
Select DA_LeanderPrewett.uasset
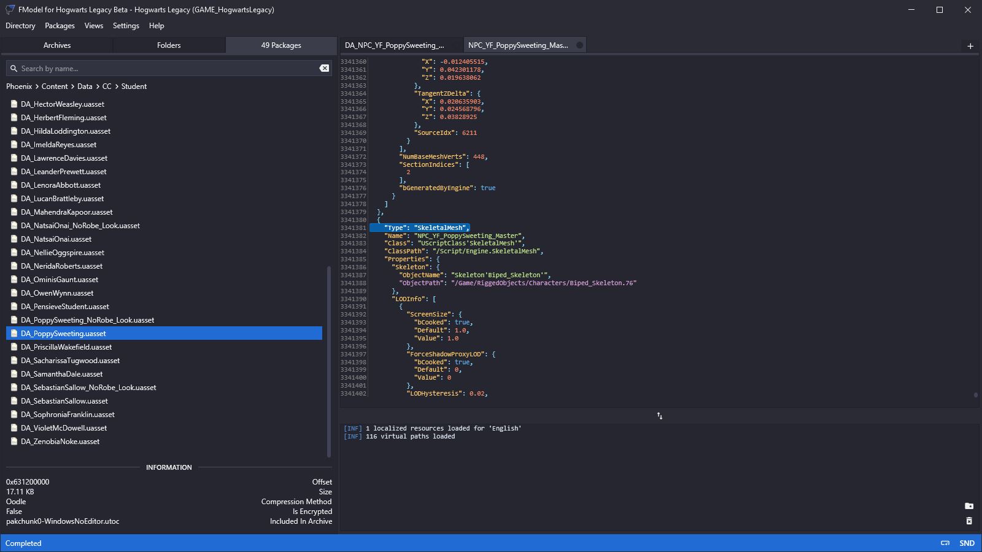pyautogui.click(x=164, y=172)
